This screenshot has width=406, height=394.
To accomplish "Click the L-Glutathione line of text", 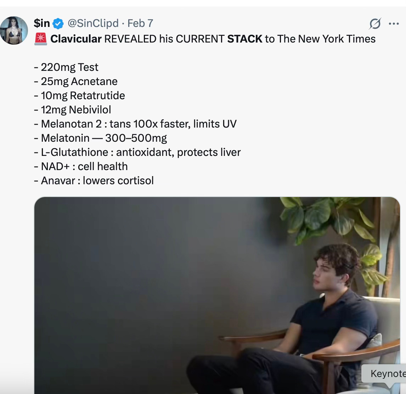I will [x=137, y=152].
